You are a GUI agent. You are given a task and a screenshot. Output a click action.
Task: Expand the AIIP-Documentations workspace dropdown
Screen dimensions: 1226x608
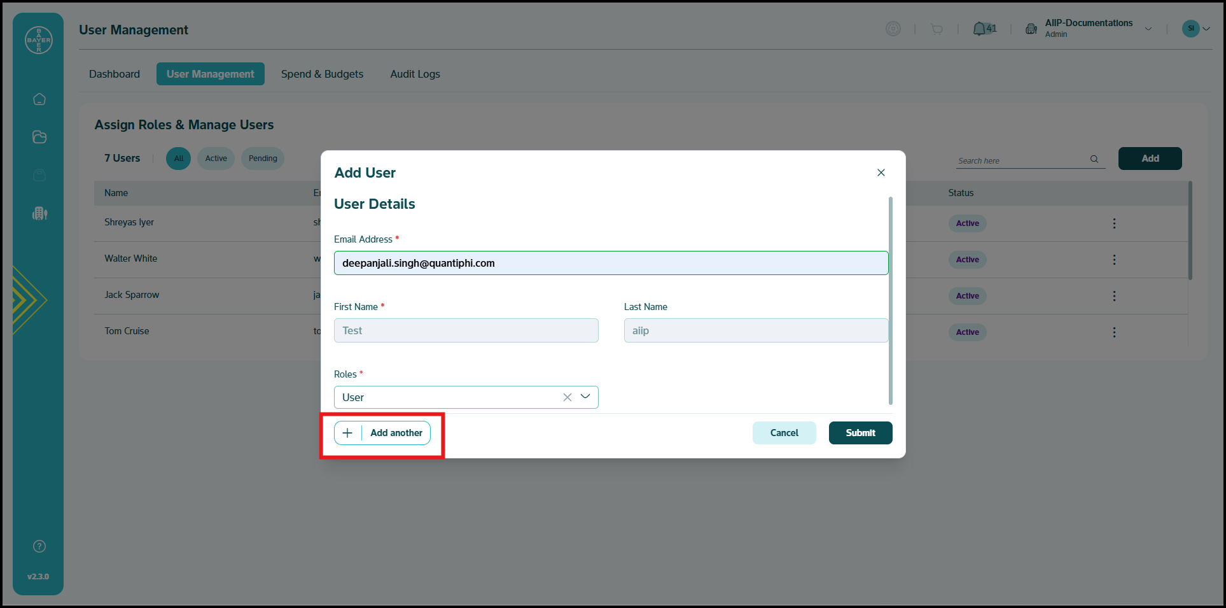point(1148,29)
